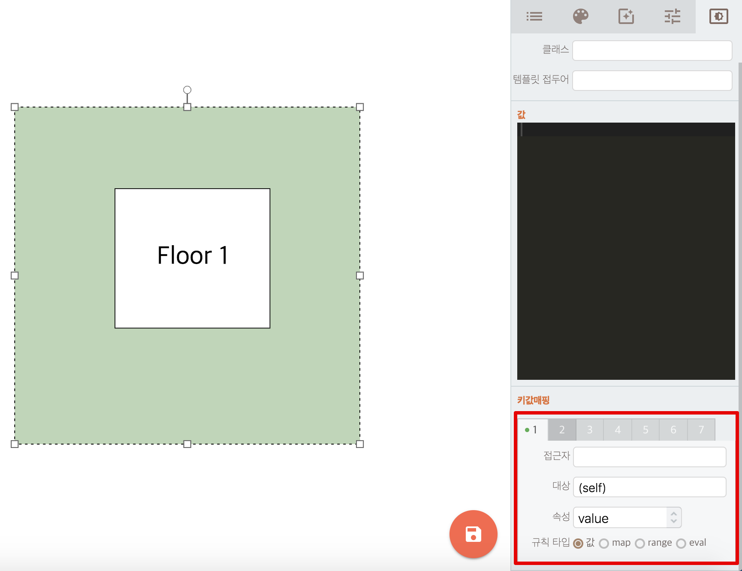Open the list properties panel icon
The image size is (742, 571).
pos(534,16)
